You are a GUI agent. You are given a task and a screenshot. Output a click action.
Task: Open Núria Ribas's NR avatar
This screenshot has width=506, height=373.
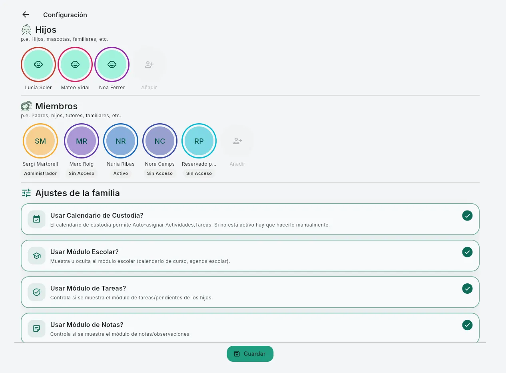[x=121, y=141]
